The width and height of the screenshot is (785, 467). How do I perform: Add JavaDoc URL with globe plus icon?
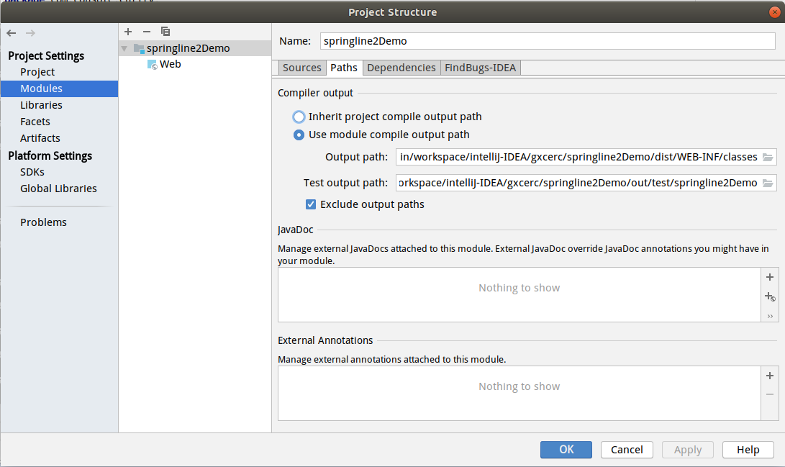tap(769, 296)
